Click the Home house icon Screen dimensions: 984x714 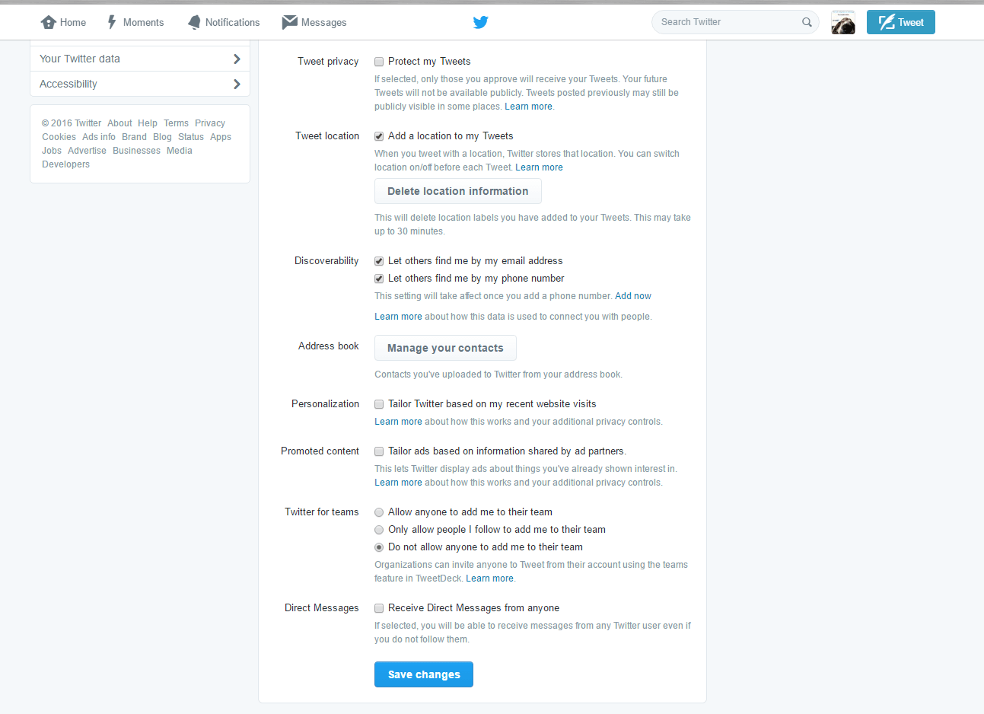click(49, 22)
